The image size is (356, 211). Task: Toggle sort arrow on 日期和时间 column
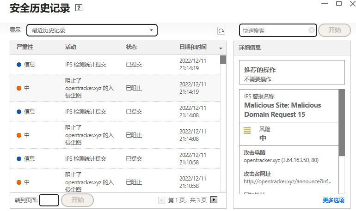point(221,48)
